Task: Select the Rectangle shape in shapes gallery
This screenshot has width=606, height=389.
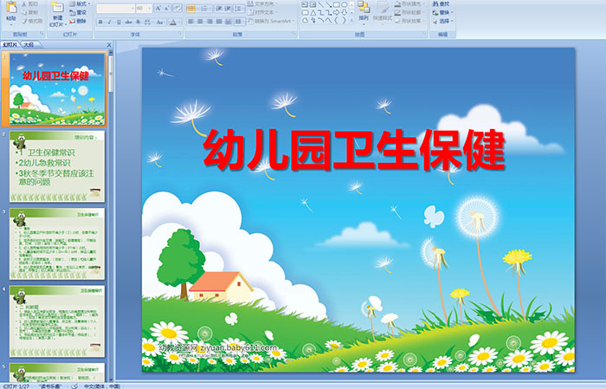Action: pyautogui.click(x=336, y=4)
